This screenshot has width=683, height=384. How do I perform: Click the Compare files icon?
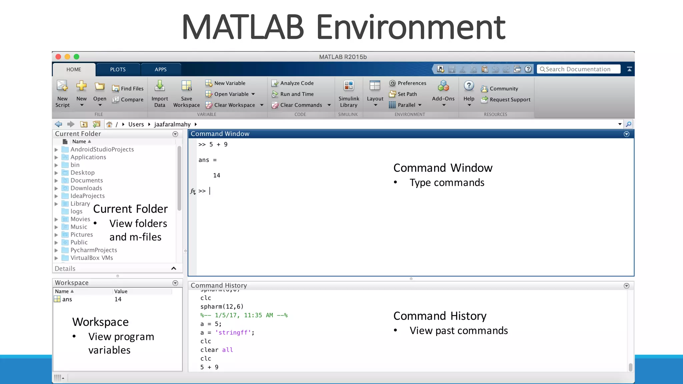pyautogui.click(x=115, y=99)
